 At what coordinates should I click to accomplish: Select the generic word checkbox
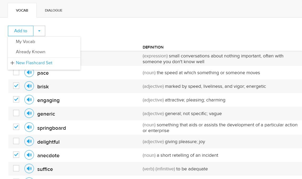(16, 113)
